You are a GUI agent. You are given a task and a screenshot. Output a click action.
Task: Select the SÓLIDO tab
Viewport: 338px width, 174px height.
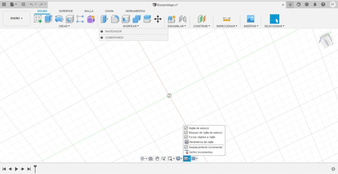[x=42, y=11]
